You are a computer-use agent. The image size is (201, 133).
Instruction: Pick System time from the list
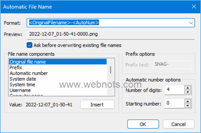22,84
